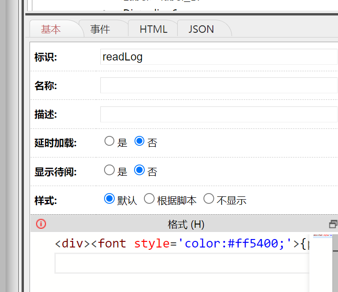This screenshot has height=292, width=338.
Task: Open the HTML tab
Action: [x=153, y=30]
